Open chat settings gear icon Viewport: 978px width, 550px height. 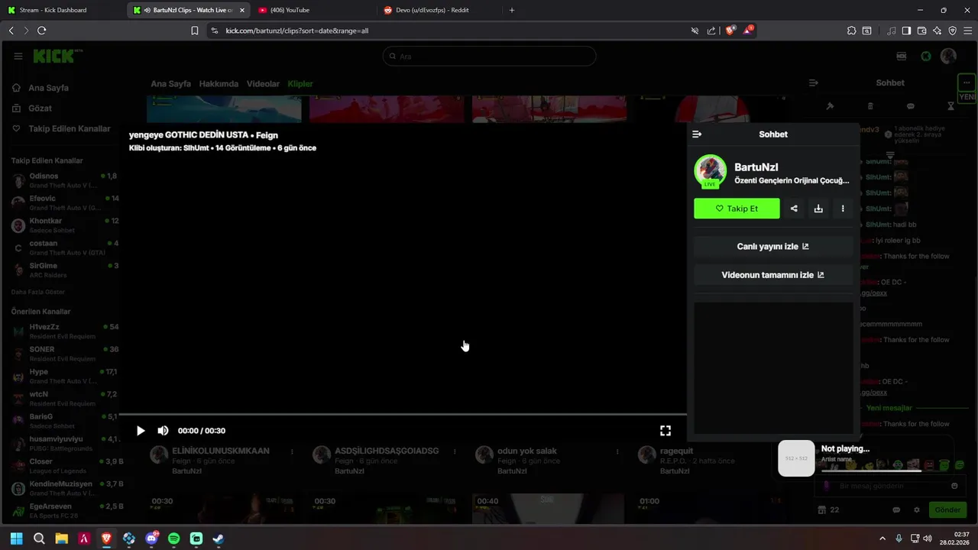tap(917, 510)
